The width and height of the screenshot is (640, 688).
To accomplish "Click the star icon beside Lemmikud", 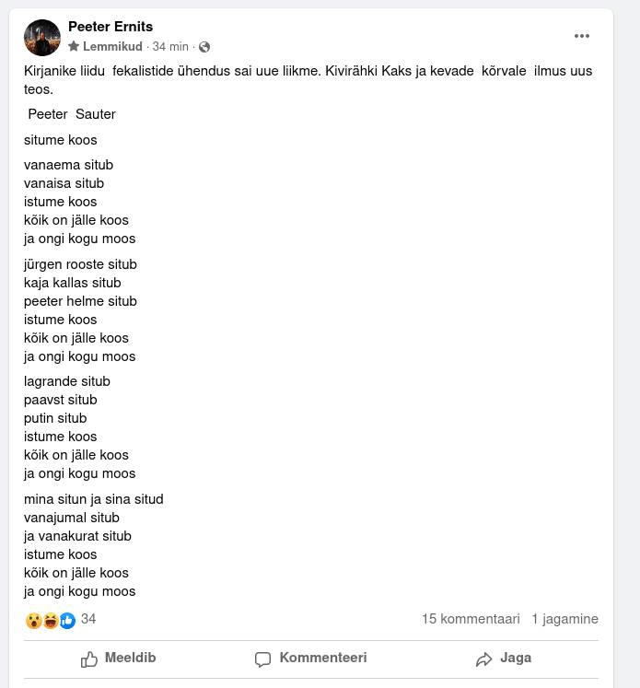I will [x=74, y=47].
